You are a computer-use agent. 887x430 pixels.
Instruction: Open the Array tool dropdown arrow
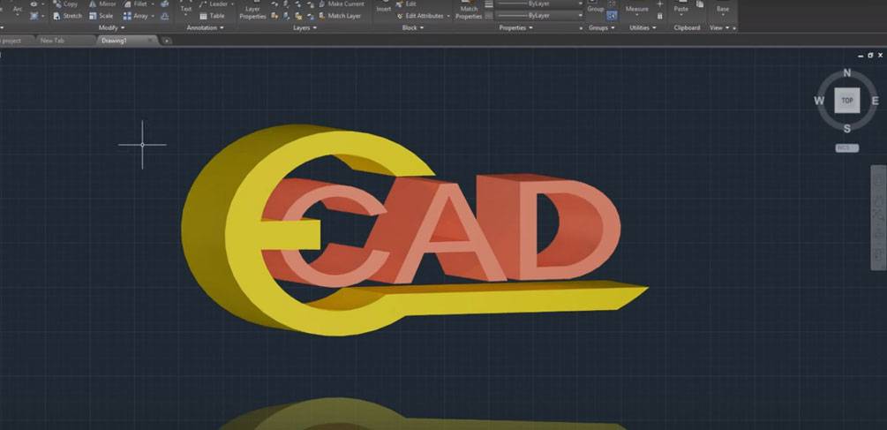coord(154,16)
